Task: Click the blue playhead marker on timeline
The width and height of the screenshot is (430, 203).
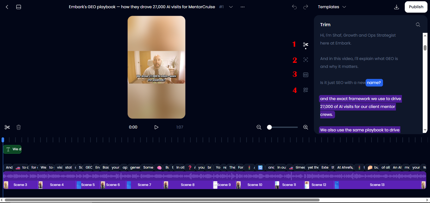Action: tap(3, 140)
